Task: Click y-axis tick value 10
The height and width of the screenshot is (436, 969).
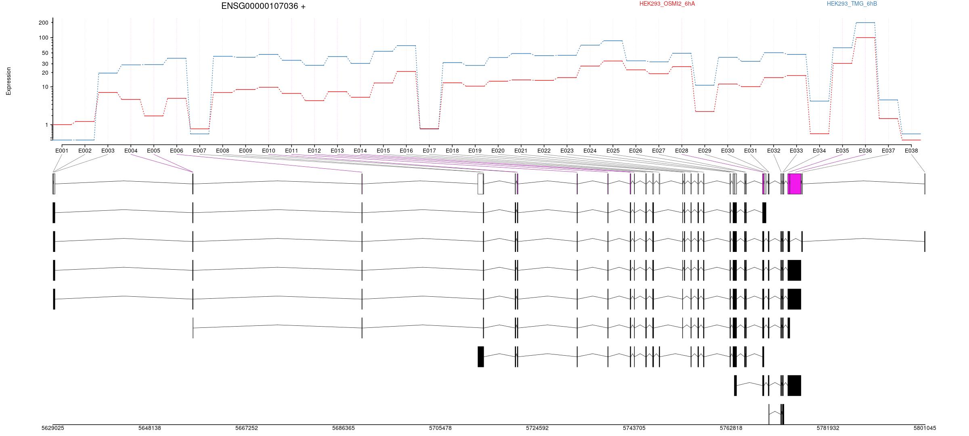Action: [45, 87]
